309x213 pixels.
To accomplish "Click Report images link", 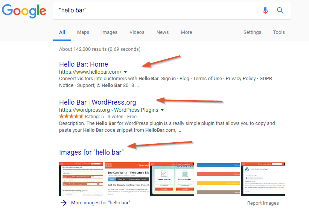I will [263, 203].
